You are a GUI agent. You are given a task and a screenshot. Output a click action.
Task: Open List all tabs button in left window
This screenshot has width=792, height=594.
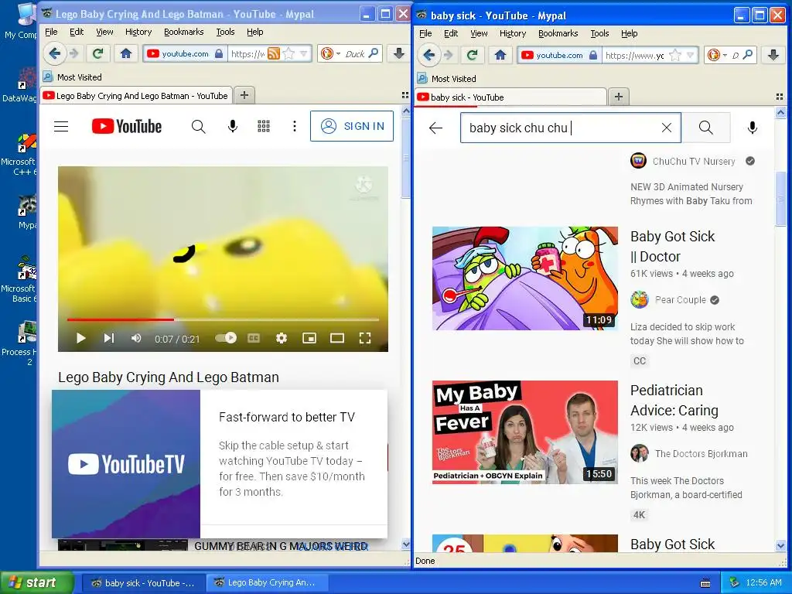[405, 95]
